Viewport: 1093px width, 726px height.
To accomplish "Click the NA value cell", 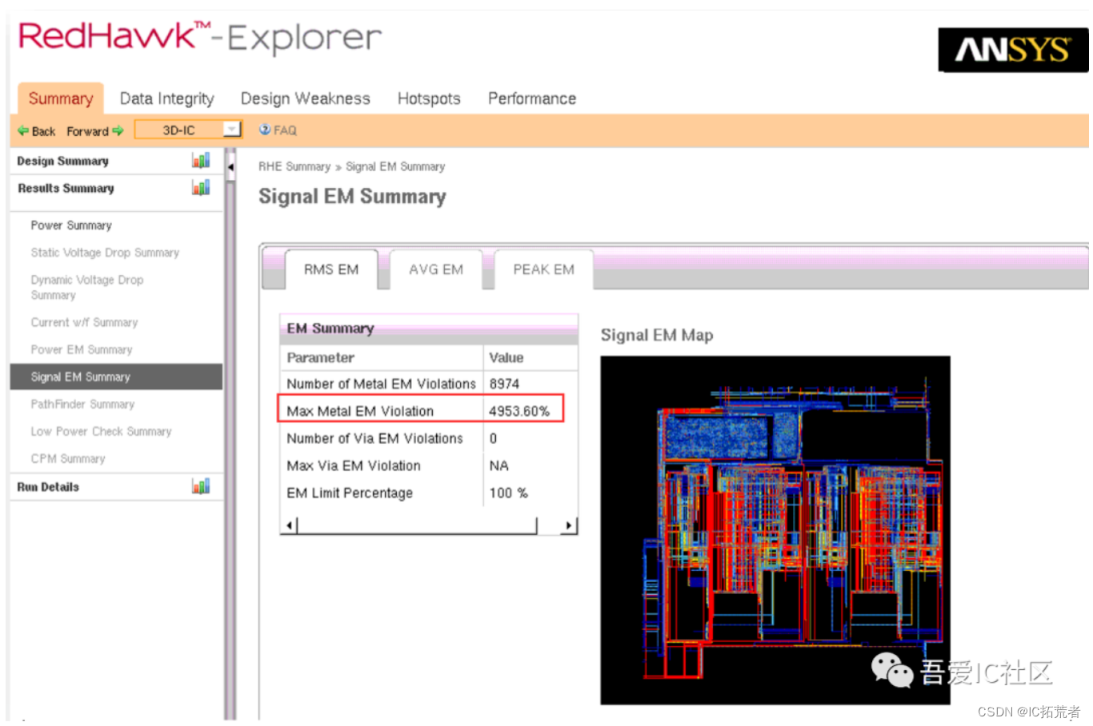I will point(498,465).
